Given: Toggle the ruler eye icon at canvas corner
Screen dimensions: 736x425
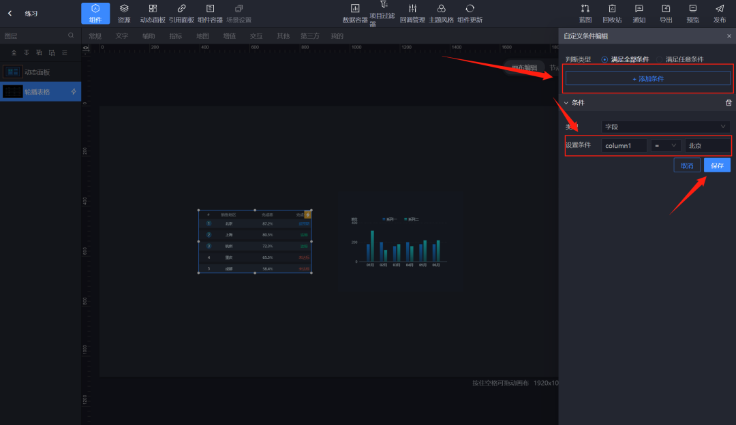Looking at the screenshot, I should point(85,48).
